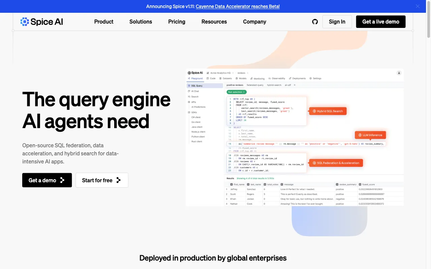
Task: Switch to the Playground tab
Action: pos(195,78)
